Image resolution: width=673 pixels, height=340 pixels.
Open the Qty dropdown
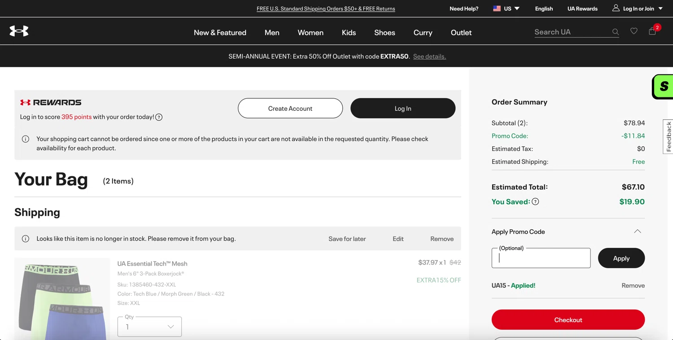pos(149,327)
